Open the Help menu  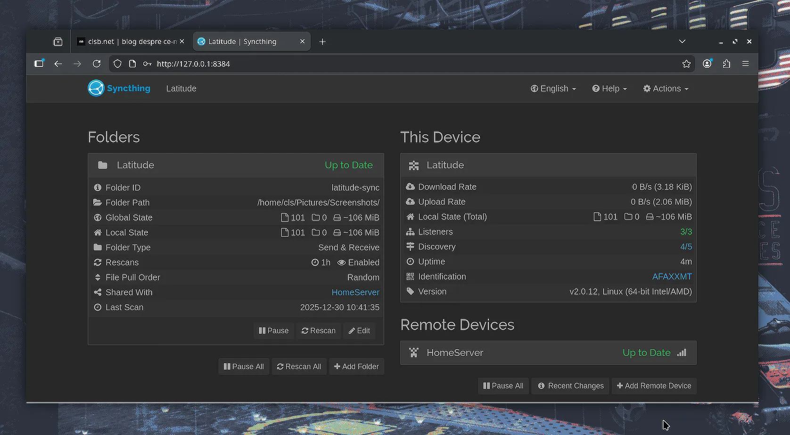click(609, 89)
